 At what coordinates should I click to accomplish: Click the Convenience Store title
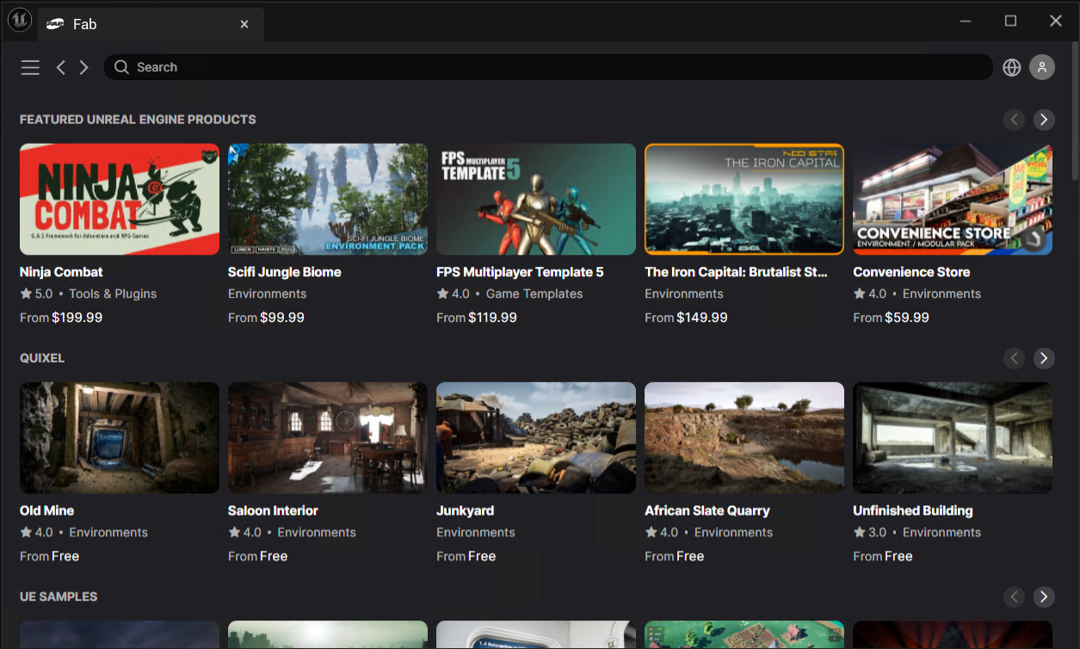coord(911,272)
